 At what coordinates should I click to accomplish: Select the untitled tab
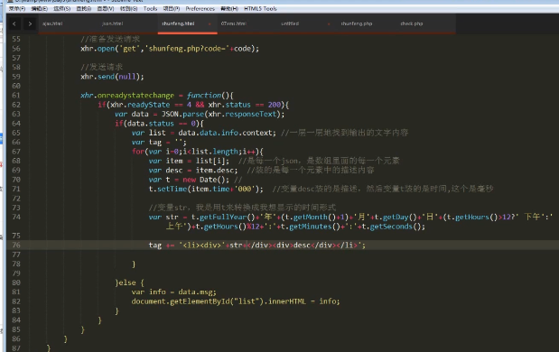(290, 23)
